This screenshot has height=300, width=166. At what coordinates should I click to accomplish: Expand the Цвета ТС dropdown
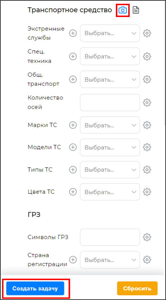(x=110, y=192)
